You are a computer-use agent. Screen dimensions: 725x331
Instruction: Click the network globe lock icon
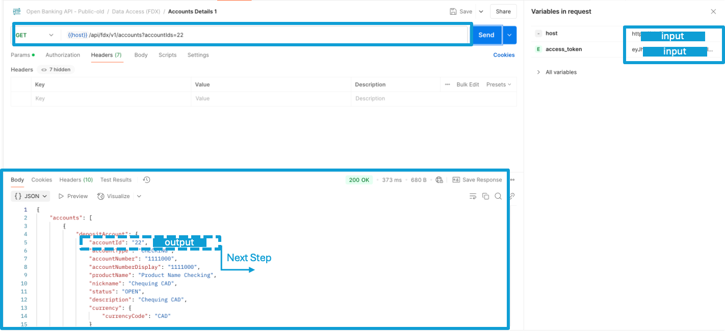tap(439, 180)
